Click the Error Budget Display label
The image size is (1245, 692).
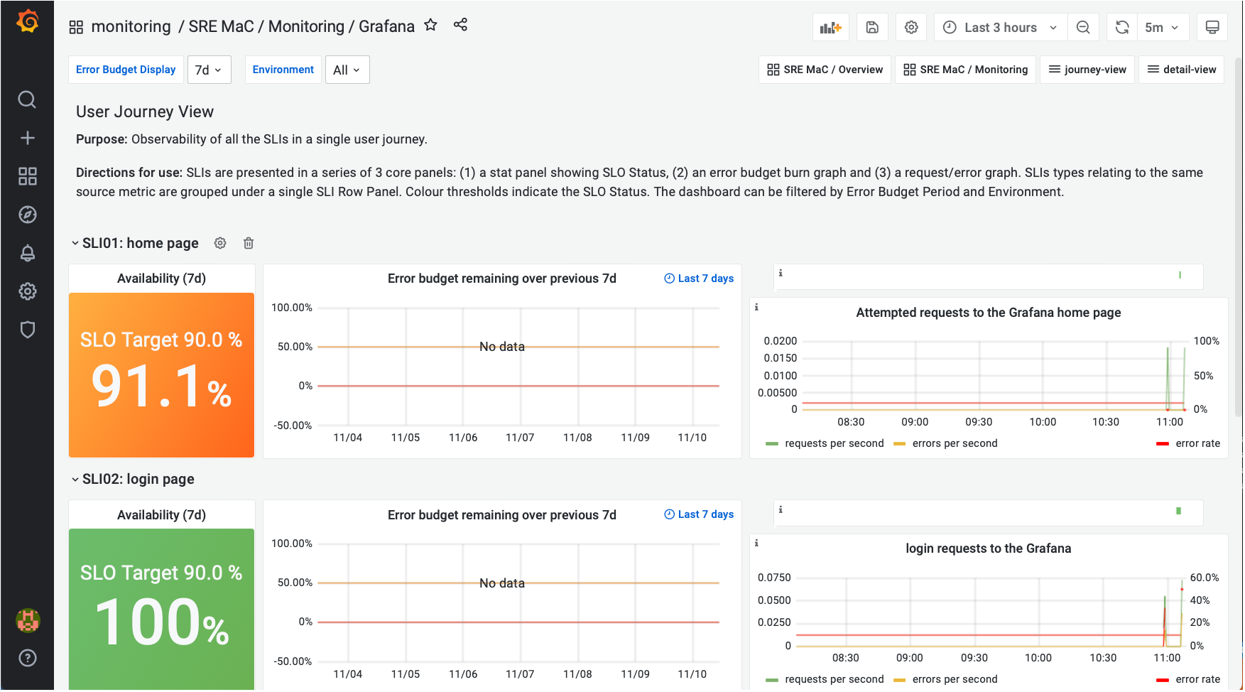point(126,70)
